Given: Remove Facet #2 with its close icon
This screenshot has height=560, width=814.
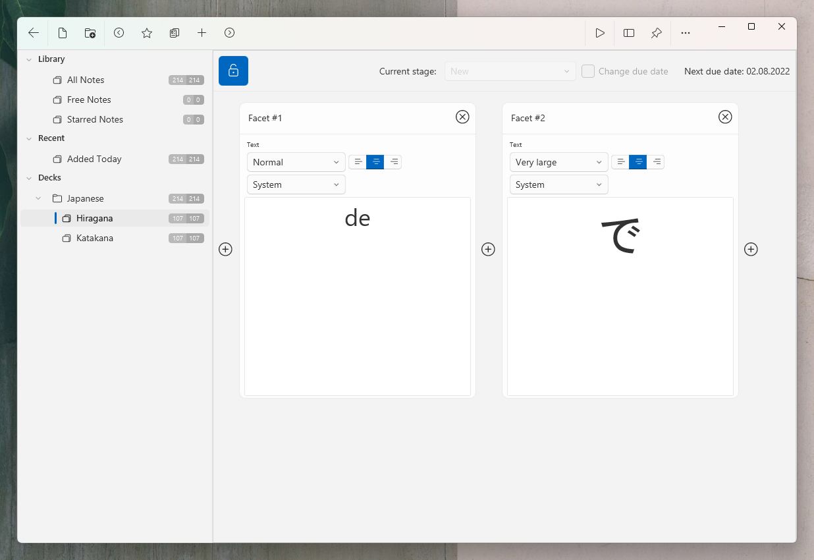Looking at the screenshot, I should [724, 117].
